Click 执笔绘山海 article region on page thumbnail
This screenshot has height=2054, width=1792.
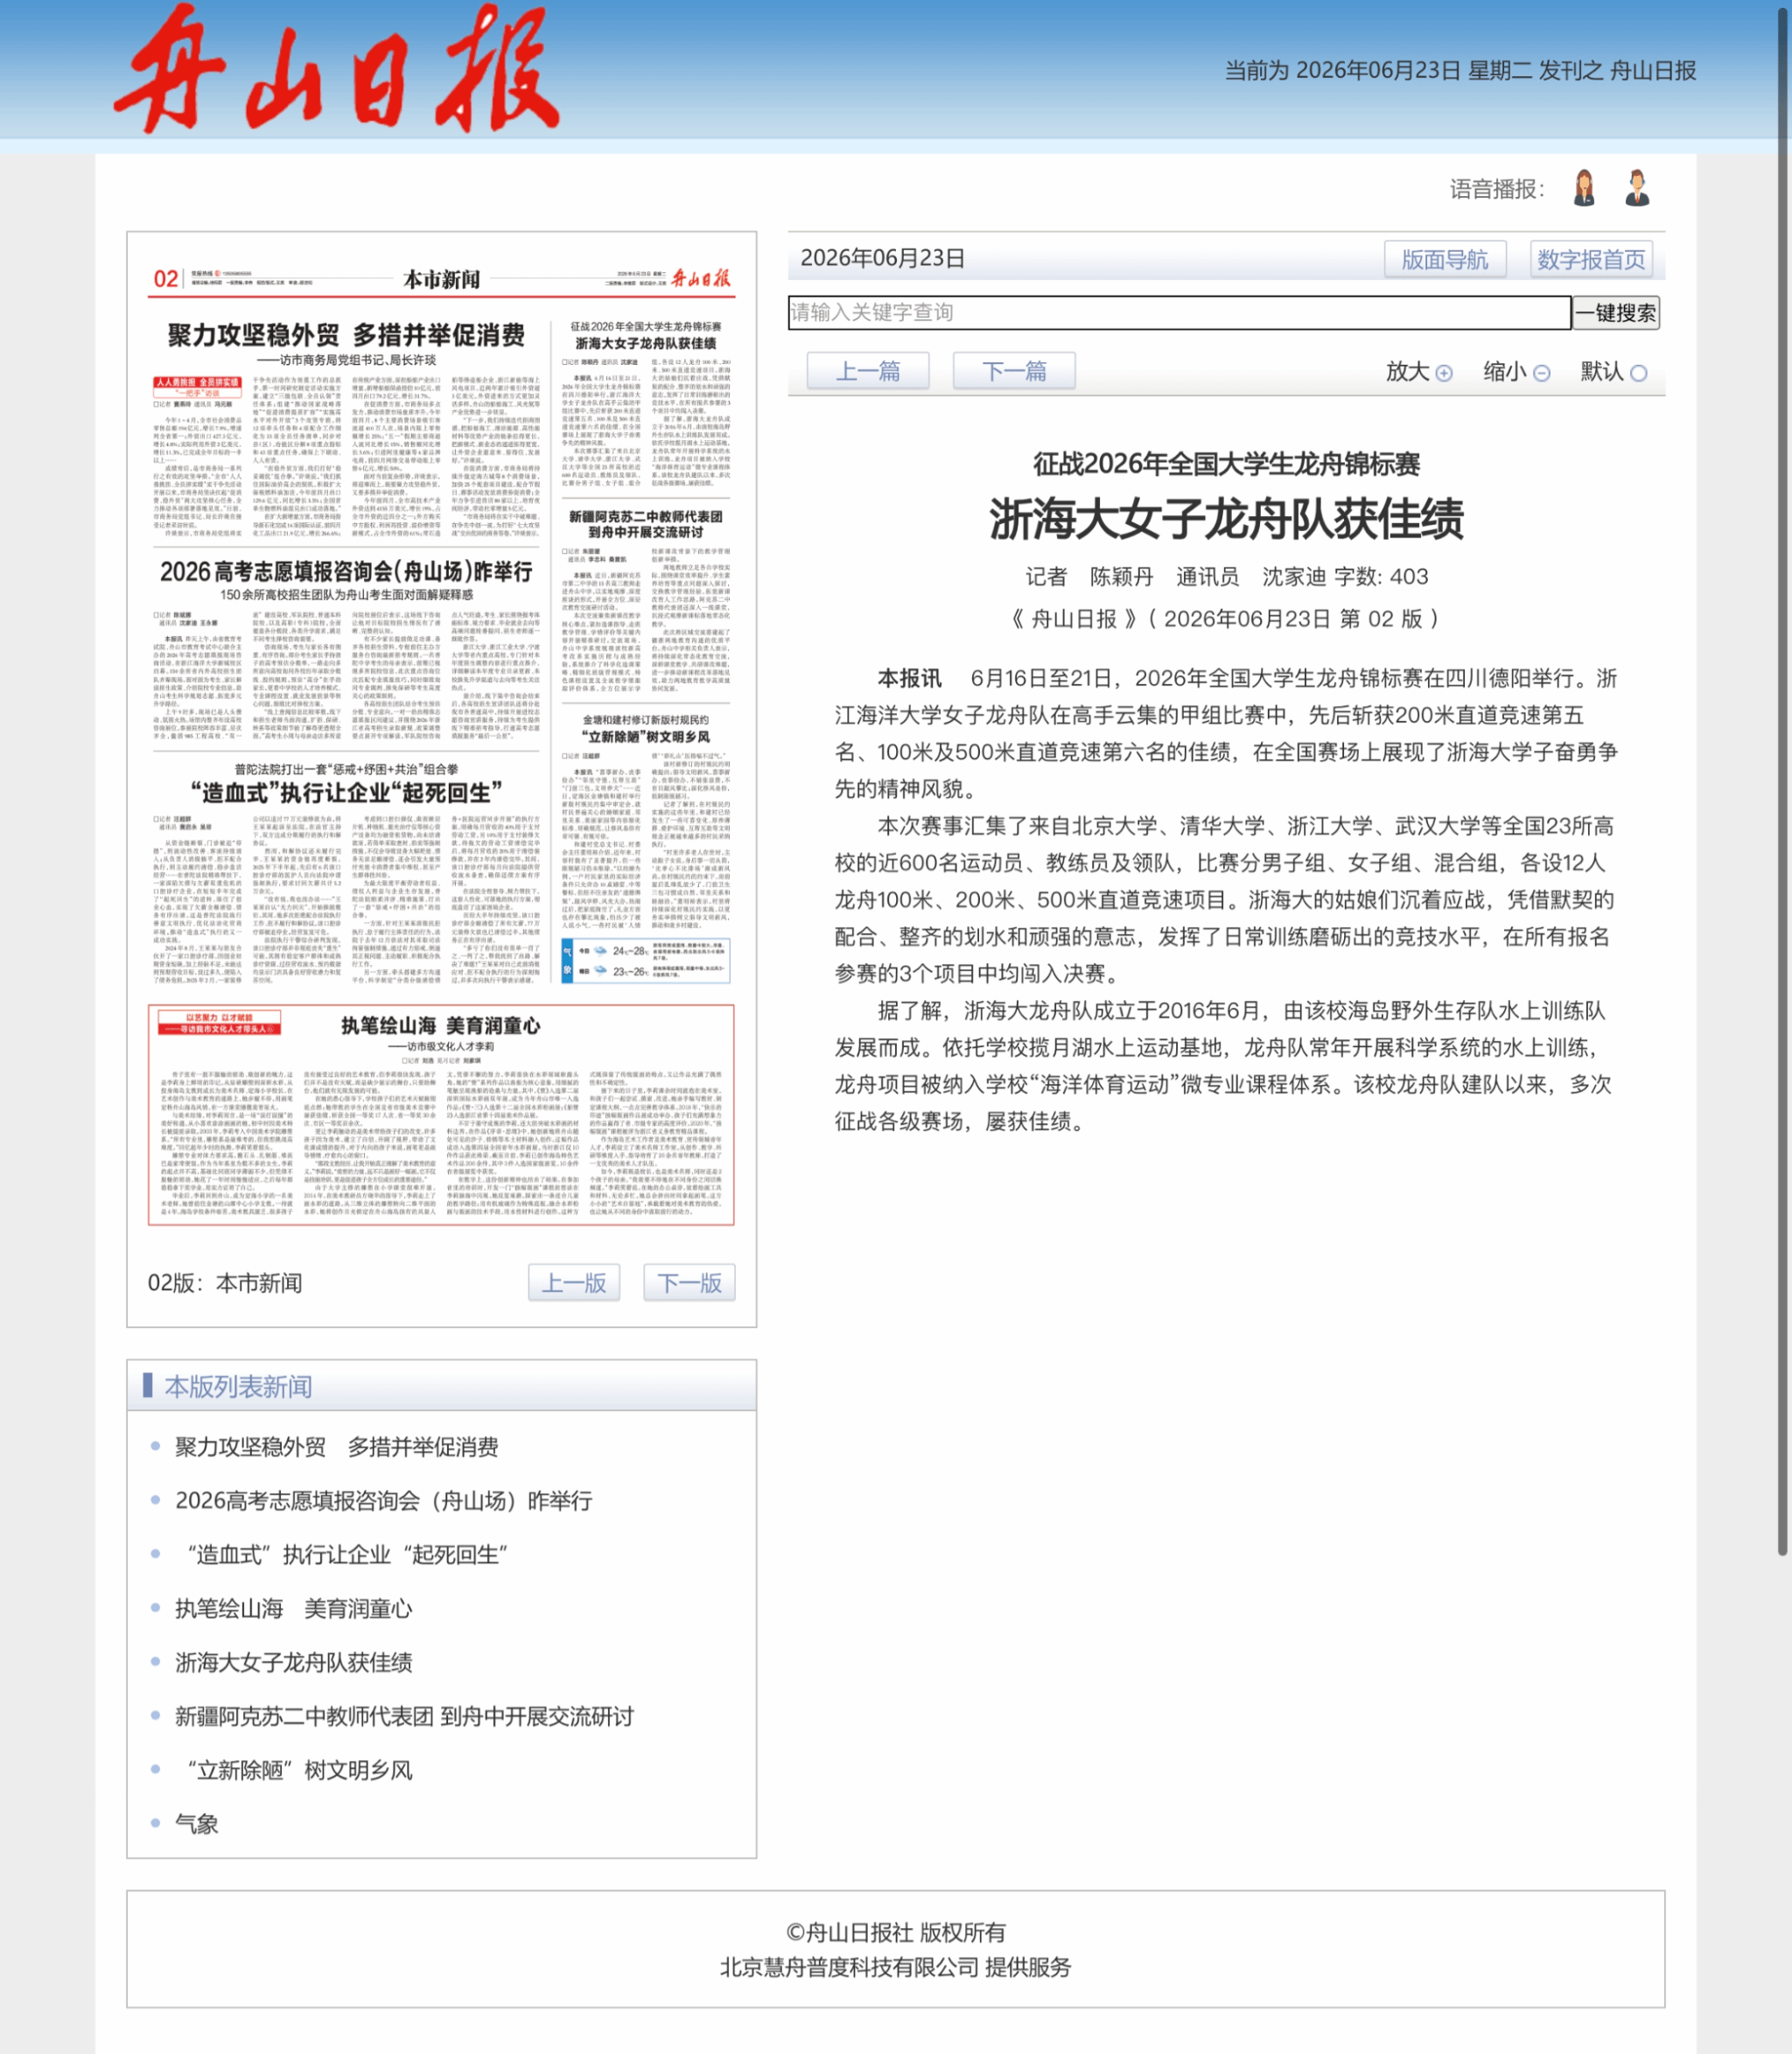pos(441,1114)
